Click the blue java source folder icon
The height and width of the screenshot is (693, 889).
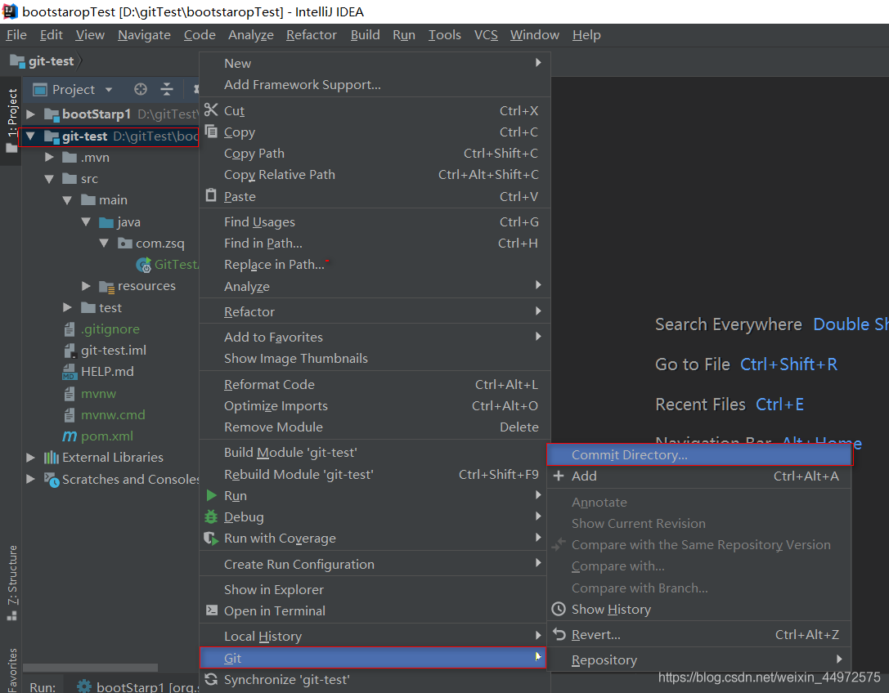click(106, 222)
